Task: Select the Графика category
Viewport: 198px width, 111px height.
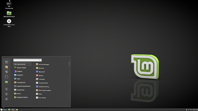Action: coord(18,71)
